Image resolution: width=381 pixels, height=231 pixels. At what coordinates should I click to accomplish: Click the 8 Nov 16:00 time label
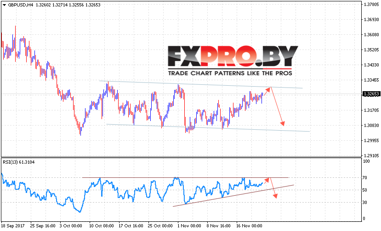[x=218, y=225]
